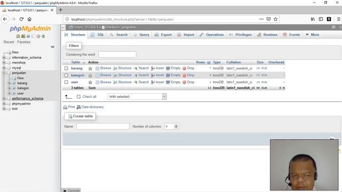Switch to the SQL tab
Image resolution: width=342 pixels, height=192 pixels.
97,35
